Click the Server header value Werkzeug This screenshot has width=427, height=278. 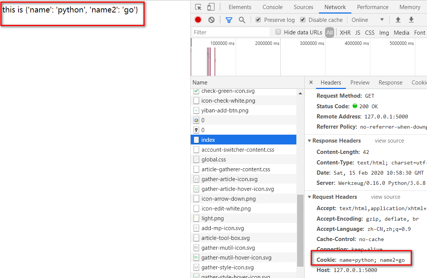pyautogui.click(x=382, y=183)
